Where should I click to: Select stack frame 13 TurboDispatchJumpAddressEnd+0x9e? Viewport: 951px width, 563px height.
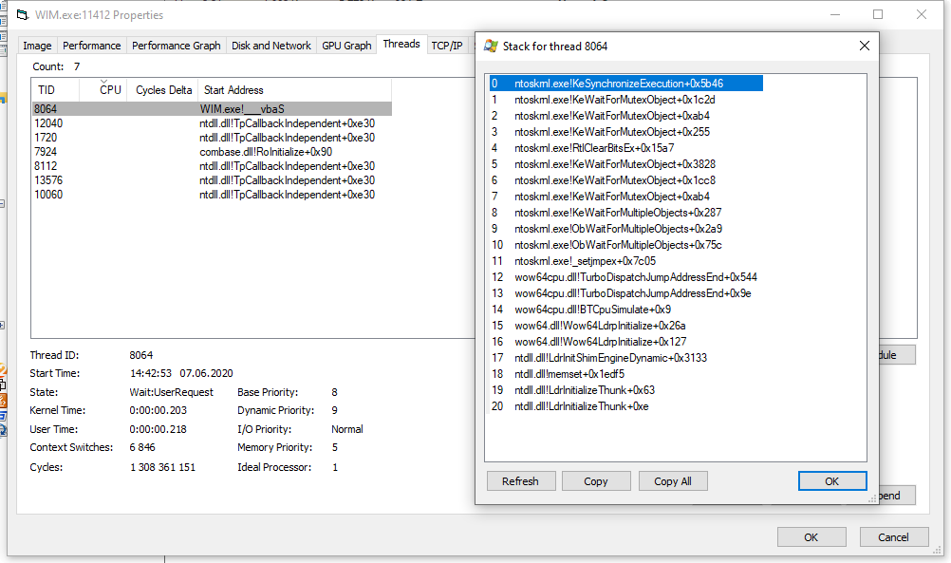625,293
